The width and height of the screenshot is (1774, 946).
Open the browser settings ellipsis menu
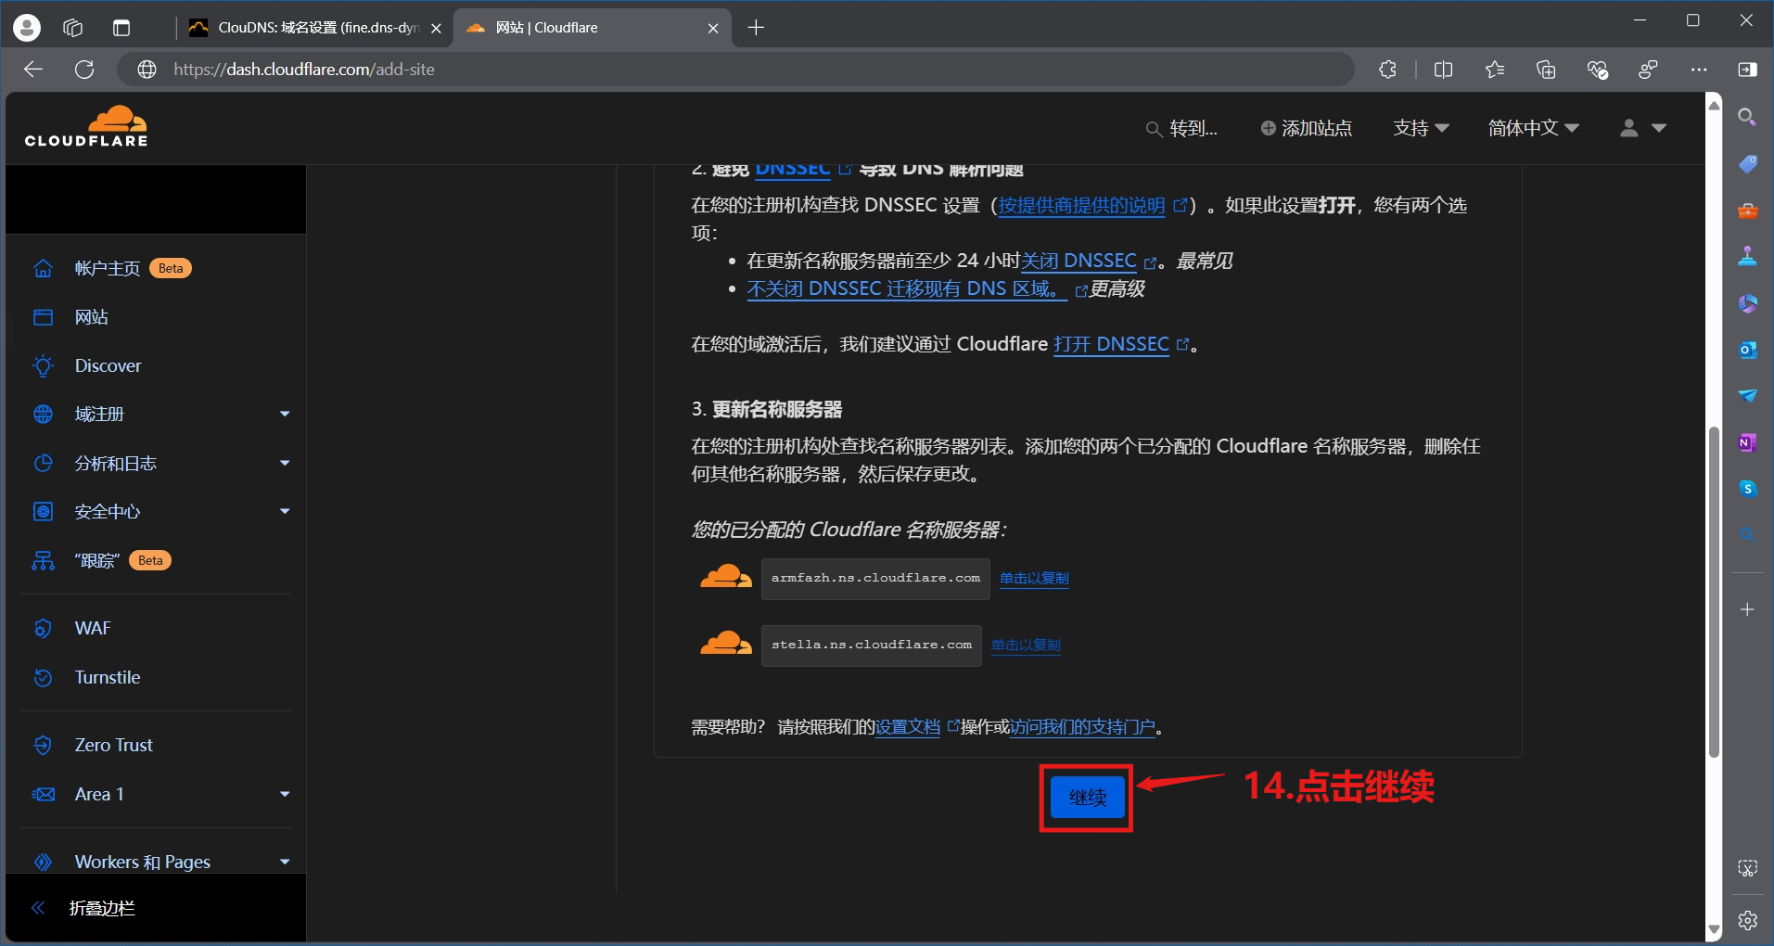coord(1699,70)
